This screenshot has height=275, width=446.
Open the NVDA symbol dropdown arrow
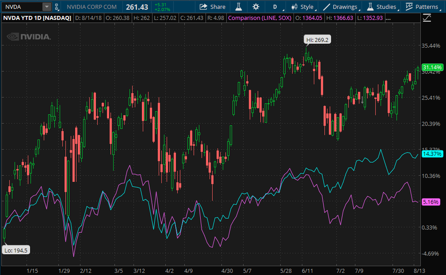pyautogui.click(x=47, y=7)
